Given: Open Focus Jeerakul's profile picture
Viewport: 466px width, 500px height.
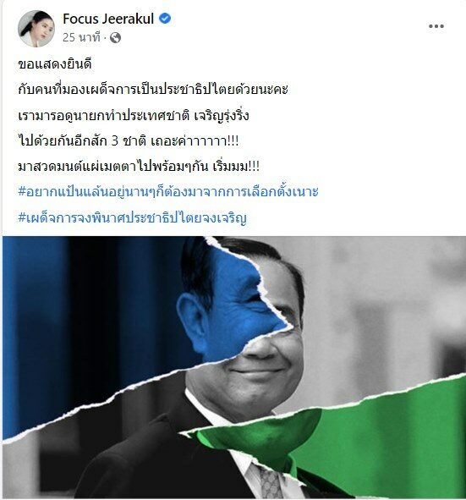Looking at the screenshot, I should (x=36, y=29).
